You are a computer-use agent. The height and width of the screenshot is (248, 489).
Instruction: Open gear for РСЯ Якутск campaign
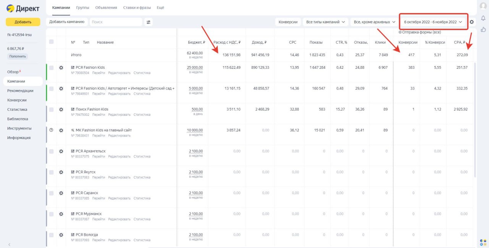point(61,172)
